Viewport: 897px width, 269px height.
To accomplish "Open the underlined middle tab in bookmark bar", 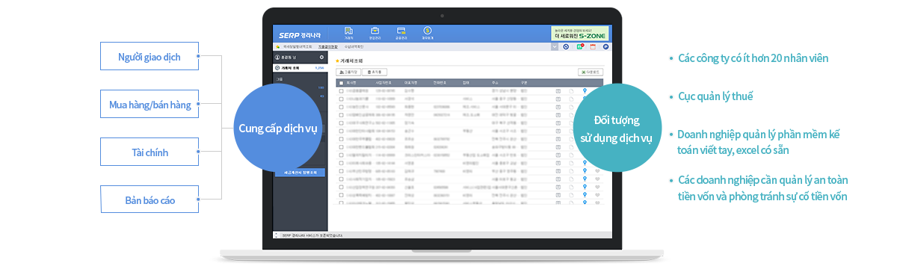I will [x=328, y=46].
